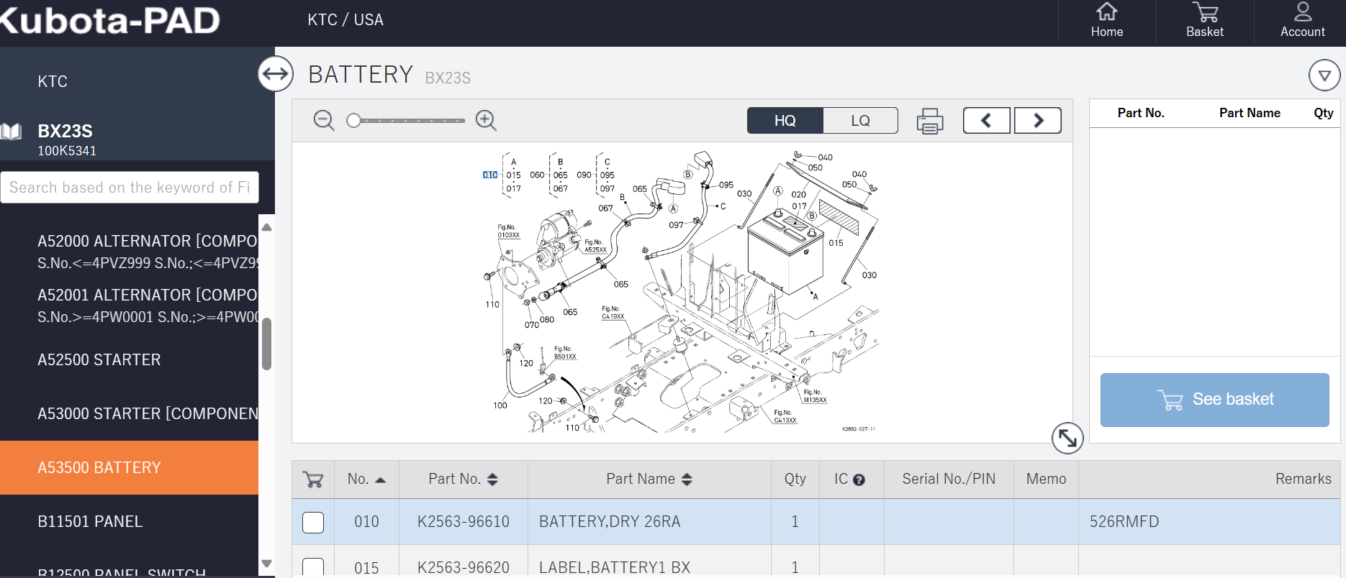Expand the diagram with the diagonal arrow icon
The image size is (1346, 578).
pos(1067,438)
